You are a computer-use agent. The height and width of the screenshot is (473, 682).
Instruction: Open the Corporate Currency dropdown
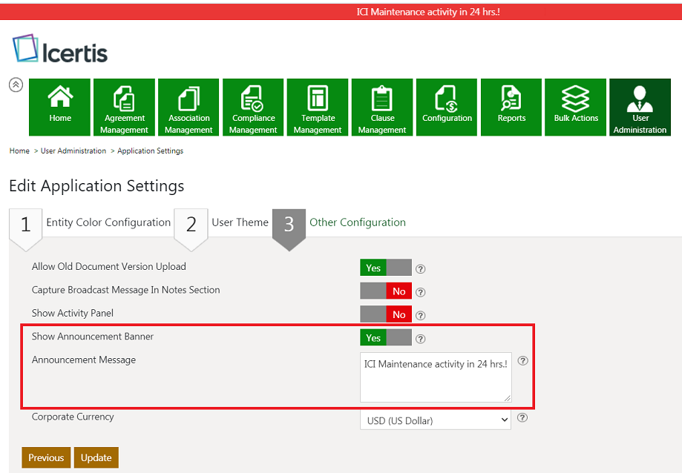pyautogui.click(x=435, y=420)
